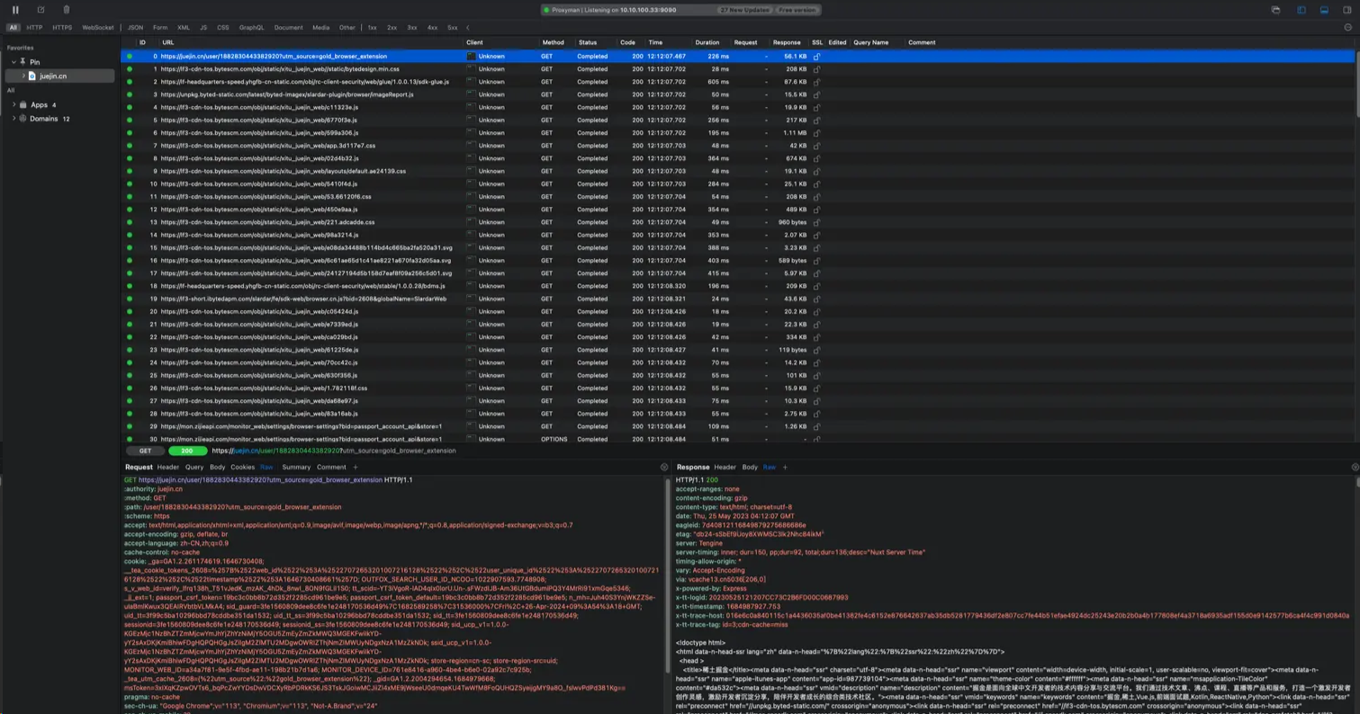Image resolution: width=1360 pixels, height=714 pixels.
Task: Select the imageReport.js request row
Action: pyautogui.click(x=738, y=94)
